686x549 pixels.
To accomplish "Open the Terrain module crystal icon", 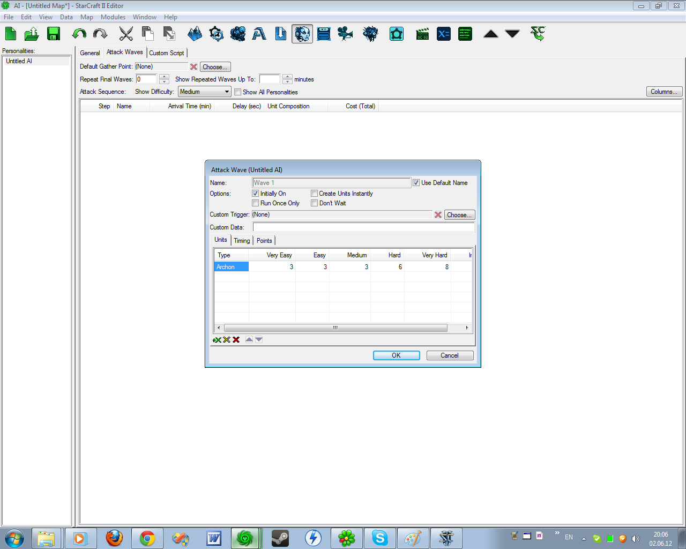I will 195,34.
